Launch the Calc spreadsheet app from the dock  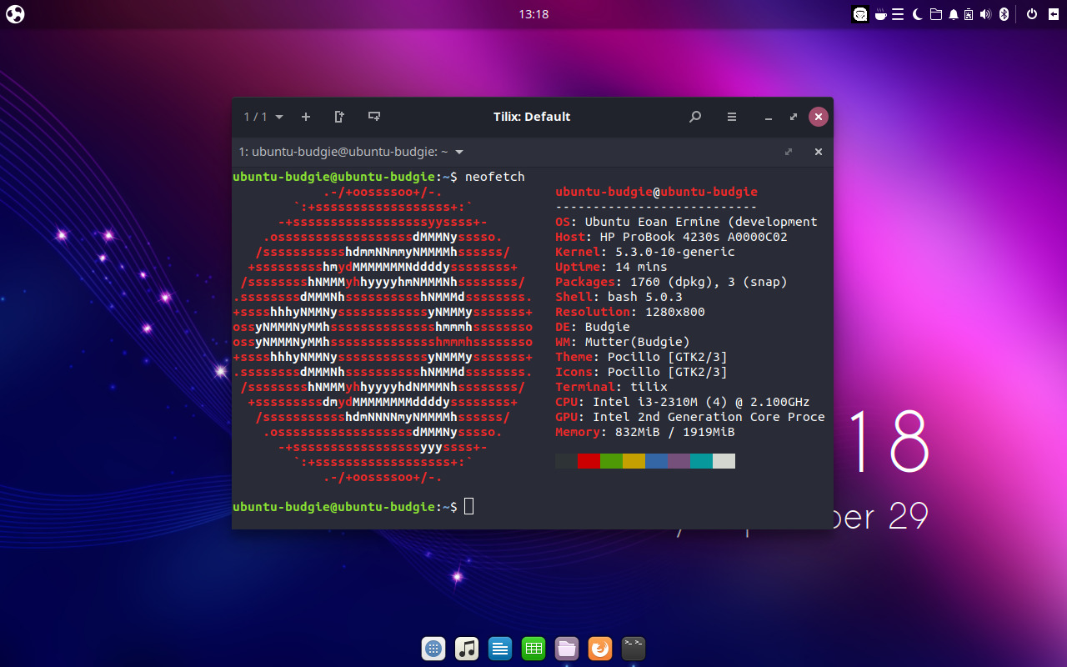(533, 648)
